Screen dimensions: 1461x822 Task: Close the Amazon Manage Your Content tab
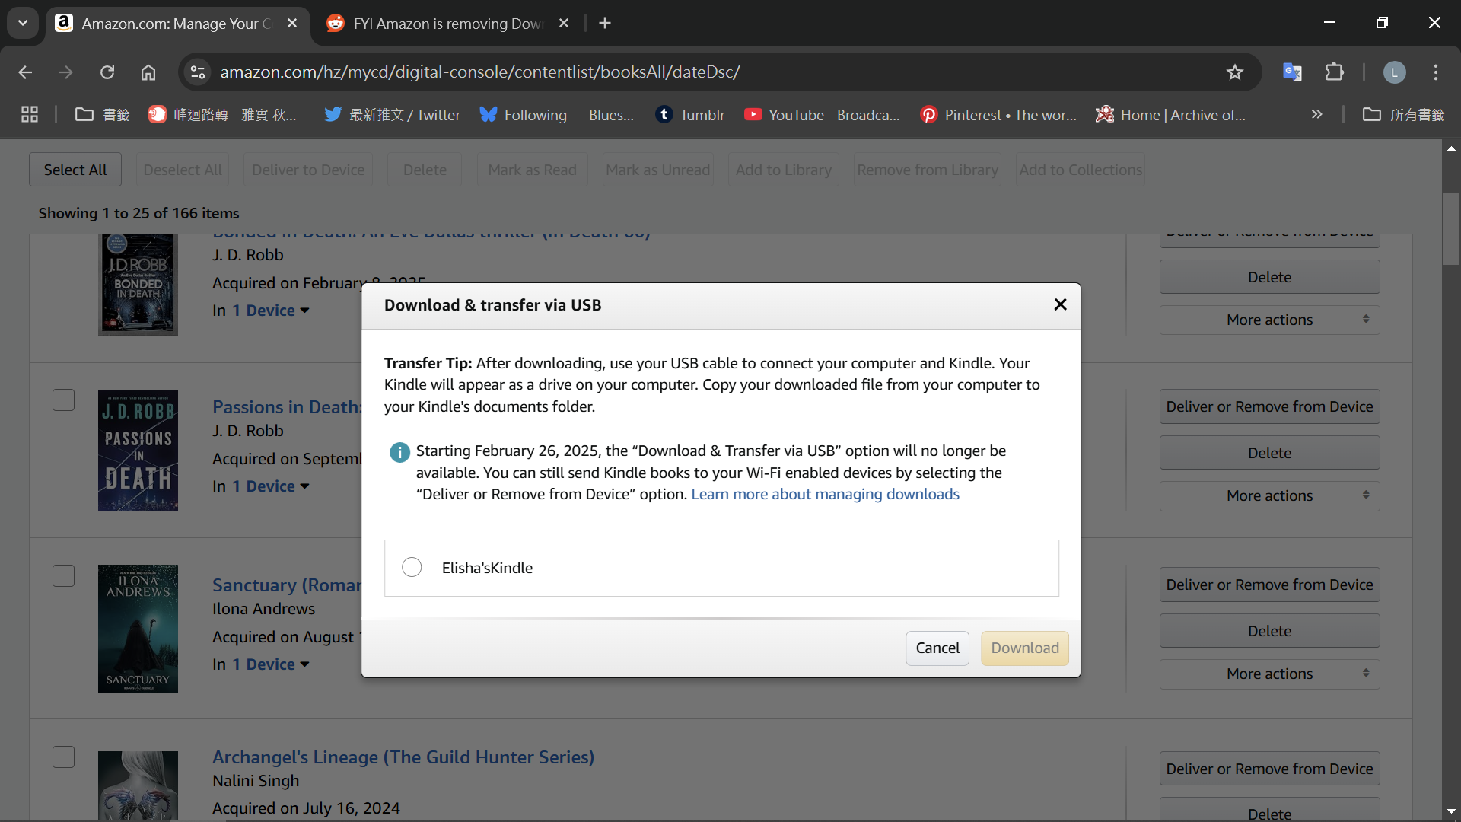(x=292, y=24)
